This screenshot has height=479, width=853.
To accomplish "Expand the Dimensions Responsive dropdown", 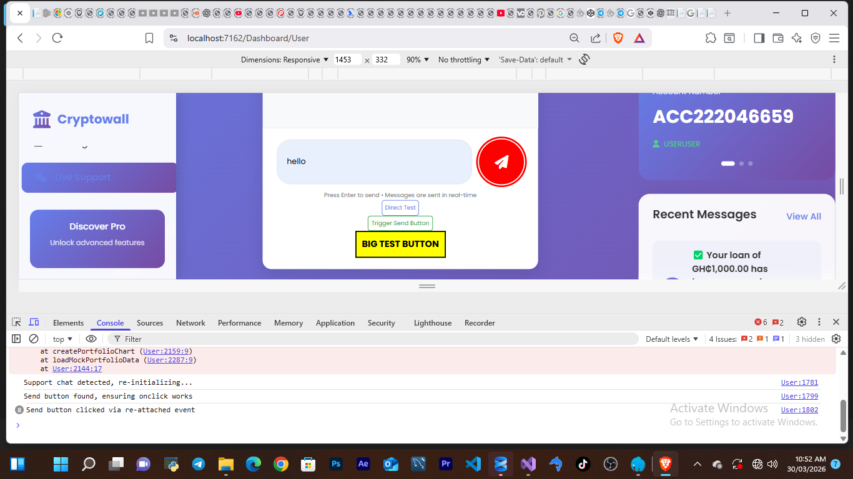I will click(x=285, y=60).
